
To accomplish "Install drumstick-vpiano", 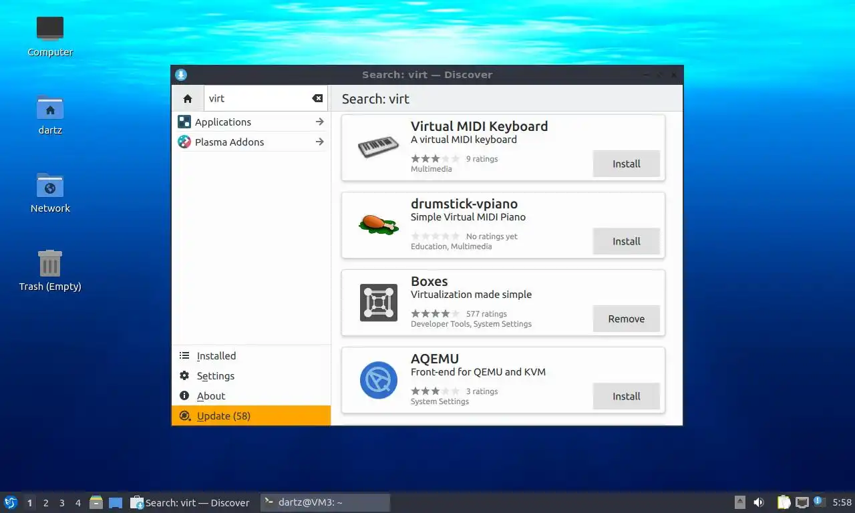I will tap(627, 241).
